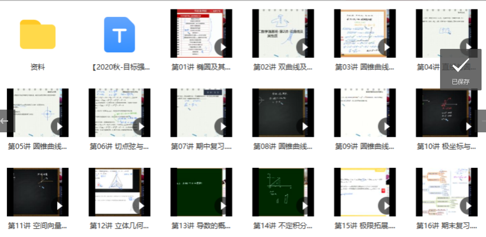486x237 pixels.
Task: Click play icon on 第10讲 极坐标与 video
Action: coord(468,126)
